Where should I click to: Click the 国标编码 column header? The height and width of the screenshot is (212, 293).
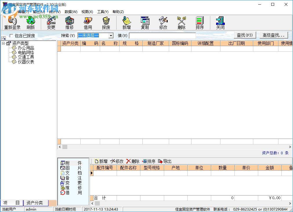tap(180, 43)
